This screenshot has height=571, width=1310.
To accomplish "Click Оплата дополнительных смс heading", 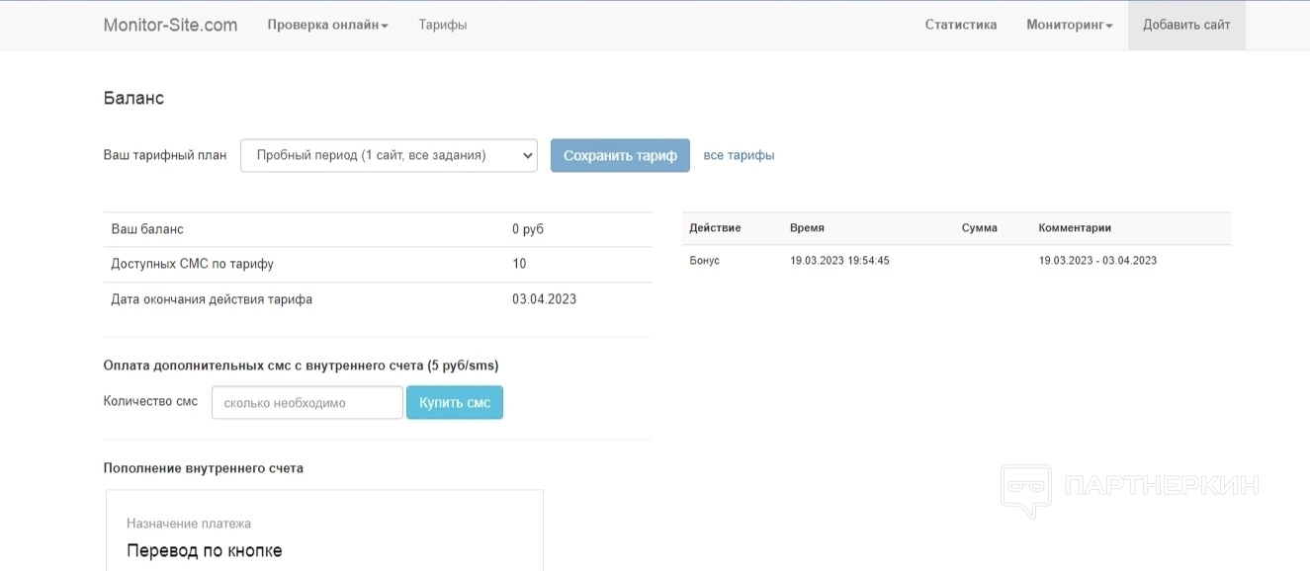I will click(301, 366).
